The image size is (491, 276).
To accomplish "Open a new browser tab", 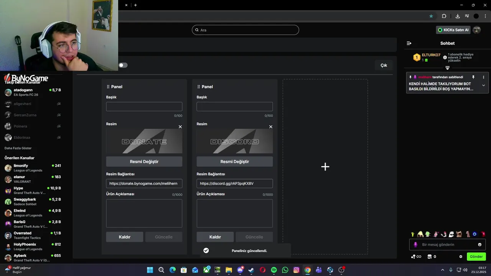I will click(x=135, y=5).
